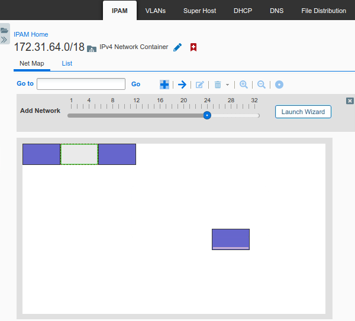Click the circular icon after zoom out
The width and height of the screenshot is (355, 321).
click(x=279, y=85)
